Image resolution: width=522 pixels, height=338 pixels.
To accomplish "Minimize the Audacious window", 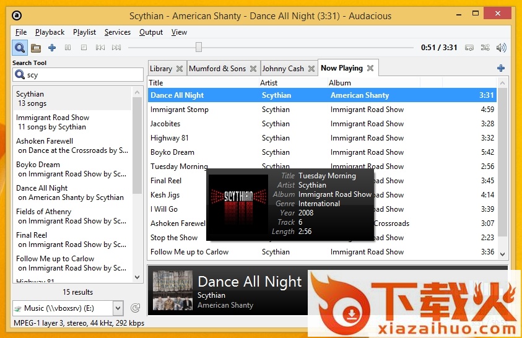I will [x=459, y=14].
